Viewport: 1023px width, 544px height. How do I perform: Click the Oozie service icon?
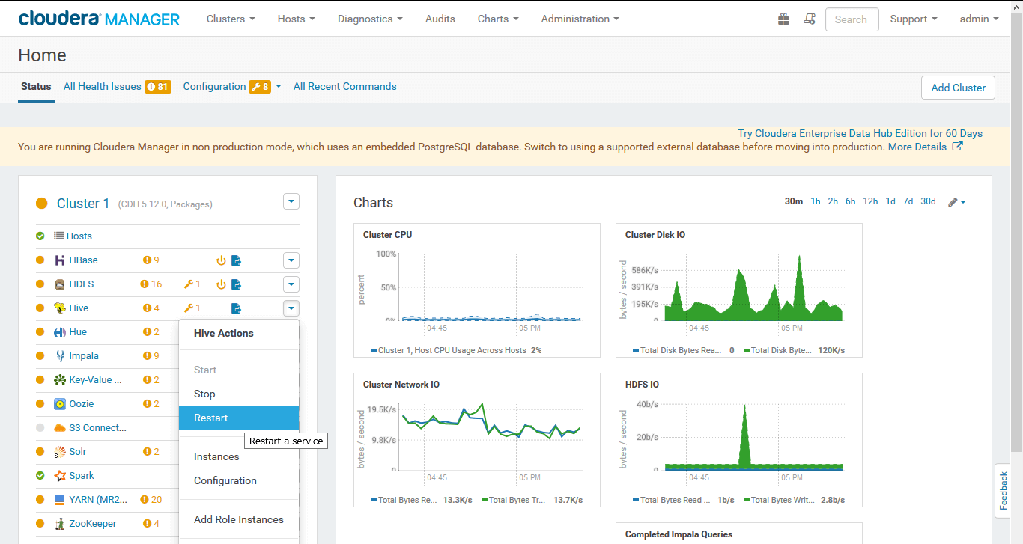(x=60, y=404)
